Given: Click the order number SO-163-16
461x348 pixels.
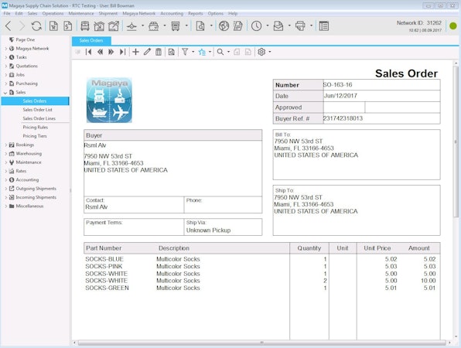Looking at the screenshot, I should pos(337,85).
